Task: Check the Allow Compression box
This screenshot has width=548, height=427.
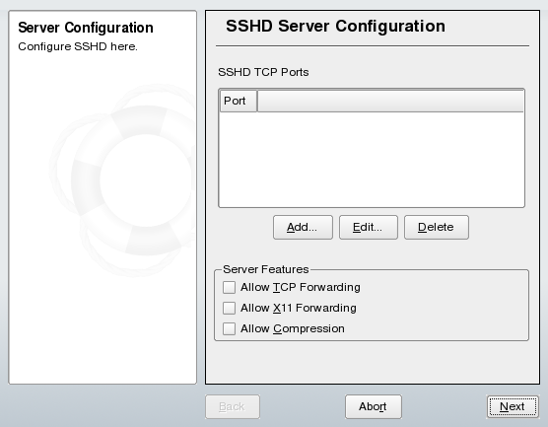Action: pos(229,328)
